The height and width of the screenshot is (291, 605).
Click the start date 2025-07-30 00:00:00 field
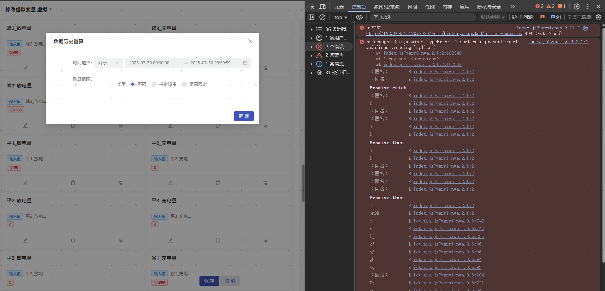(x=149, y=63)
